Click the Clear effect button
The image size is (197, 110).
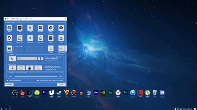tap(9, 85)
